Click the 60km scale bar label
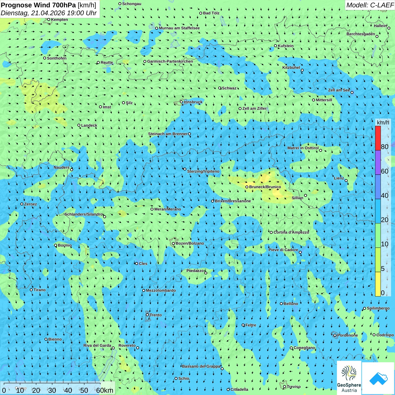This screenshot has width=395, height=395. (105, 390)
